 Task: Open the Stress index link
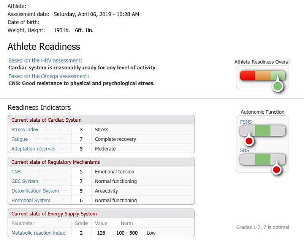25,130
